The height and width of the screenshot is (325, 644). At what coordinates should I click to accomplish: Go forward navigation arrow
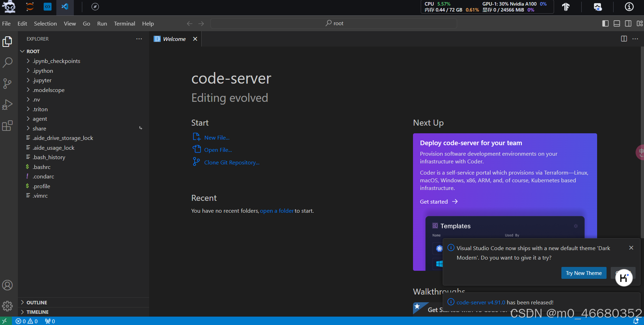tap(201, 23)
